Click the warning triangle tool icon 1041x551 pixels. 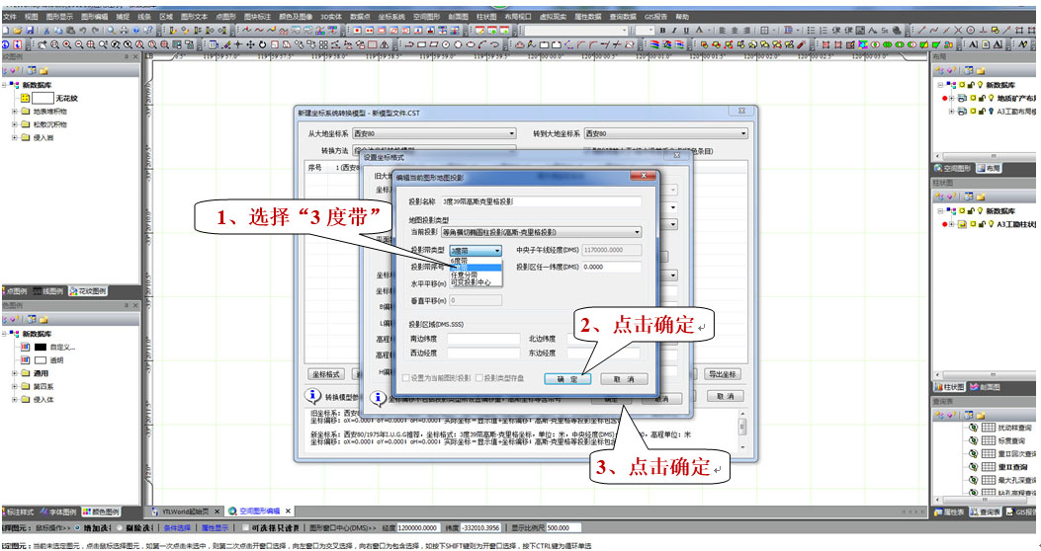pyautogui.click(x=385, y=44)
